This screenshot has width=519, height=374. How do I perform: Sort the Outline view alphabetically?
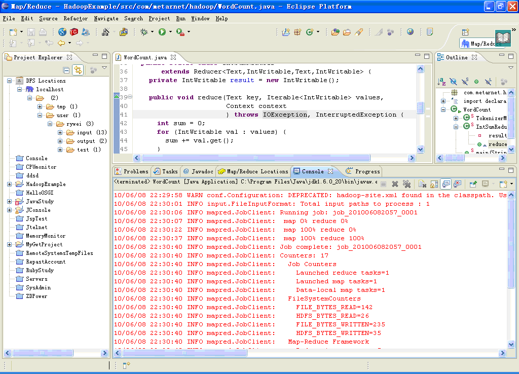[440, 82]
